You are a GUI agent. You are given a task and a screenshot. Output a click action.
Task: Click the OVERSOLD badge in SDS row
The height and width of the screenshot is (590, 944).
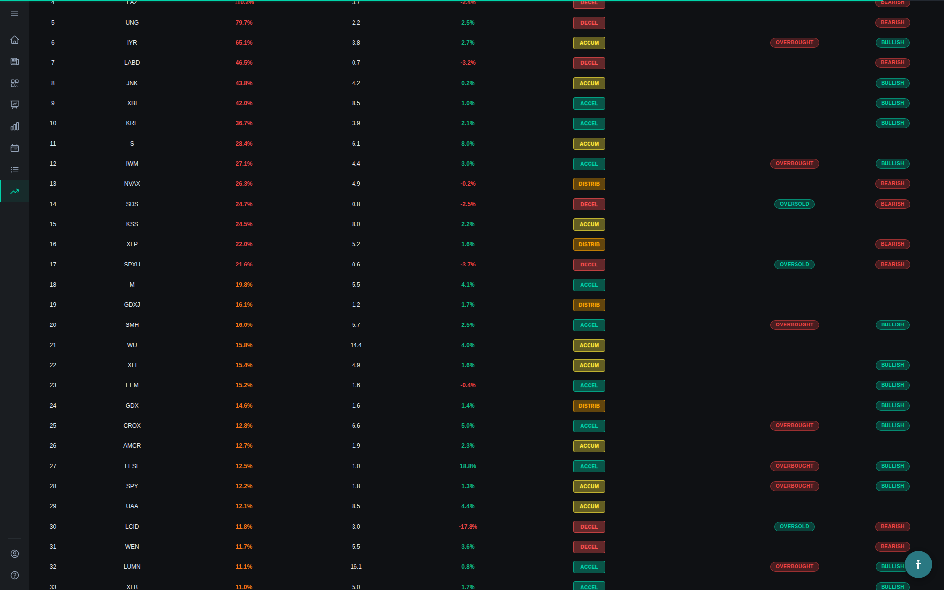(795, 204)
